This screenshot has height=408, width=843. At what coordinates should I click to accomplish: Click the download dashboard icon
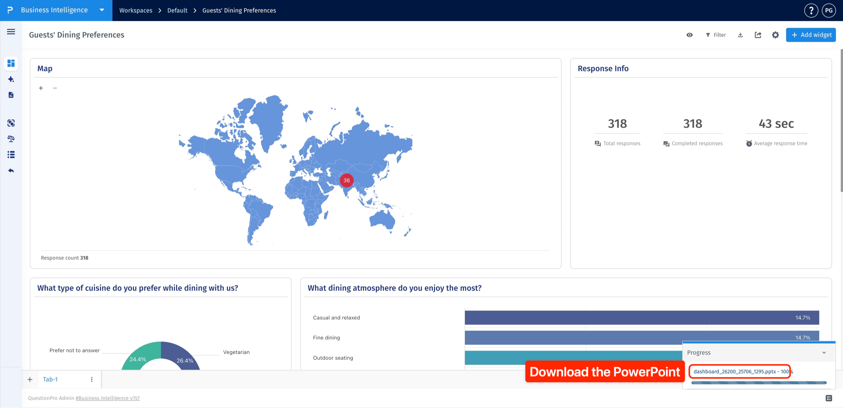click(740, 35)
